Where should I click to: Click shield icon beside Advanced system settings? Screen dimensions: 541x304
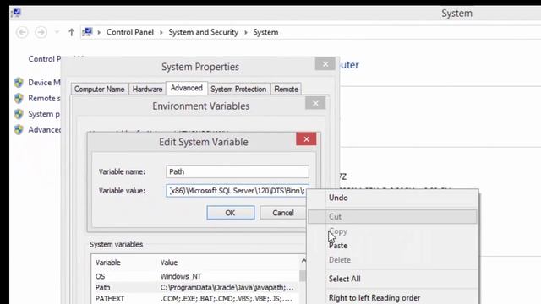coord(19,130)
